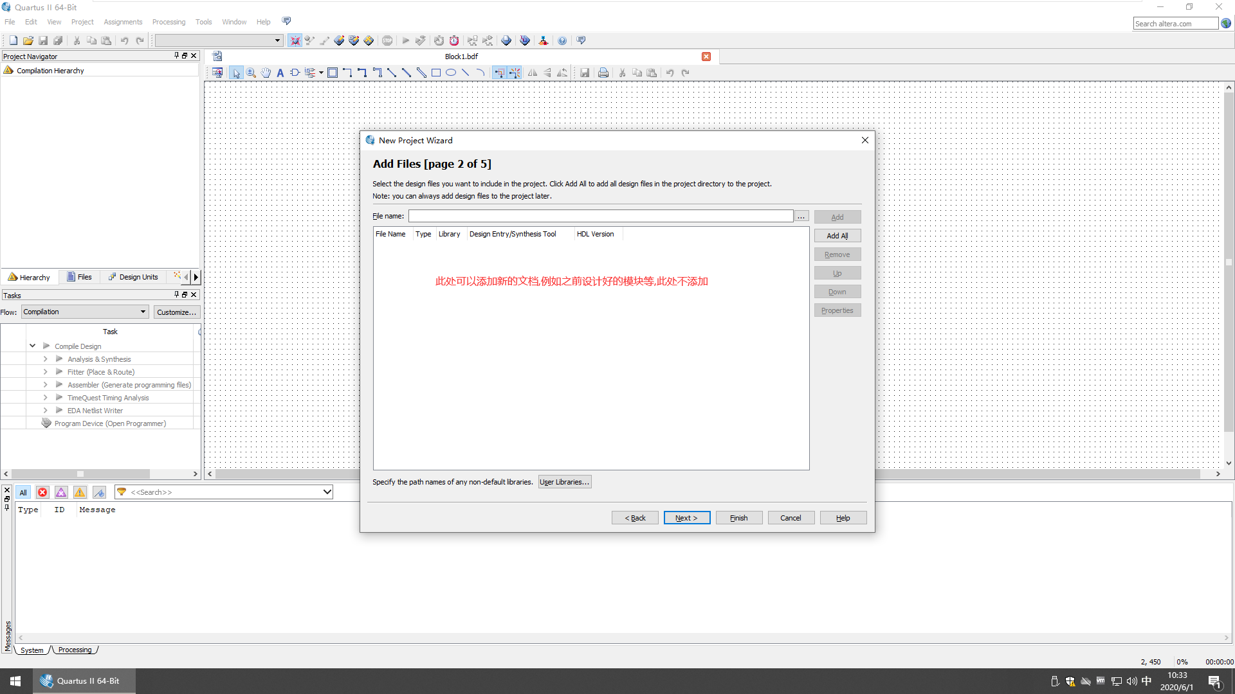Click the Program Device Open Programmer icon
The height and width of the screenshot is (694, 1235).
47,423
